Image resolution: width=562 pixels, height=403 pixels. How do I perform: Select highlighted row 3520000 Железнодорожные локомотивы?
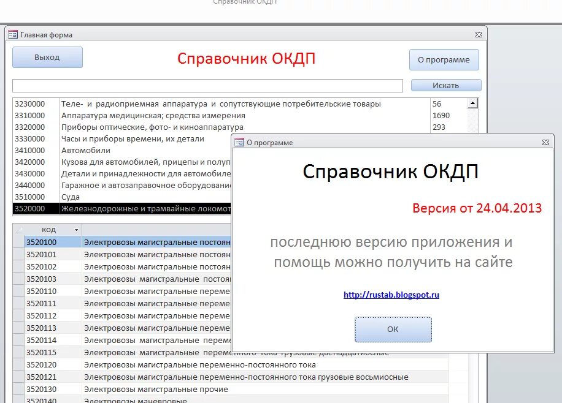[122, 209]
